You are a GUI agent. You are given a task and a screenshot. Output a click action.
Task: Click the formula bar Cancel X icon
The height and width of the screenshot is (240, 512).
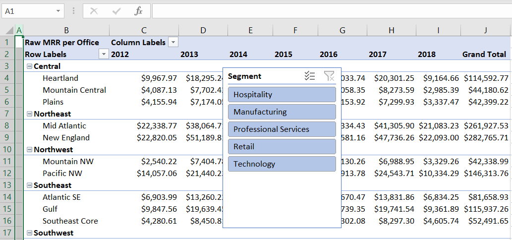pos(94,11)
